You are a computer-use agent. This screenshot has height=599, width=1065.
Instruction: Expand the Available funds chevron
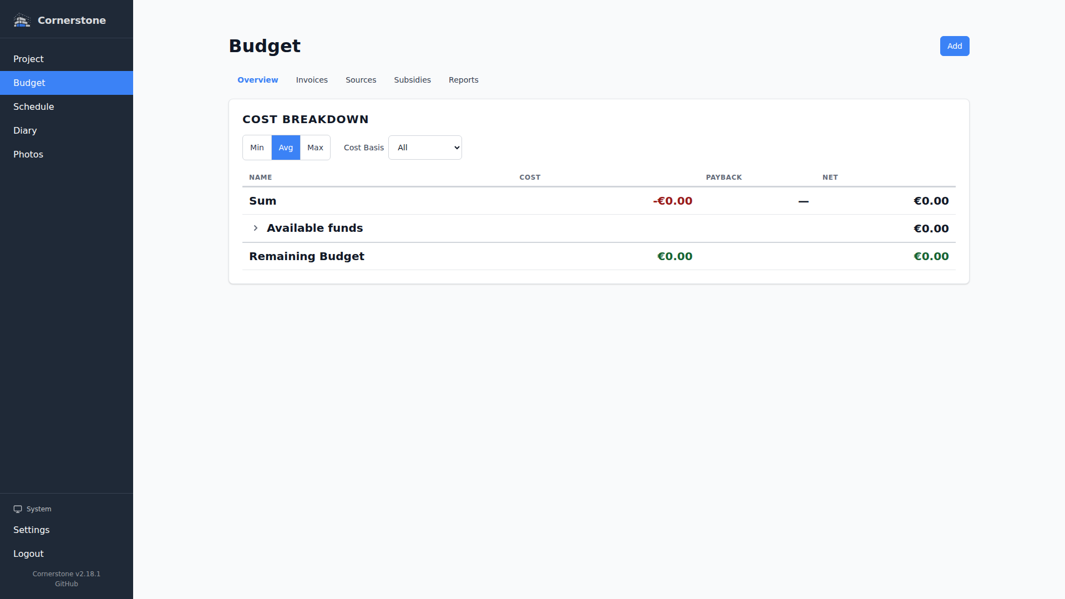tap(255, 228)
